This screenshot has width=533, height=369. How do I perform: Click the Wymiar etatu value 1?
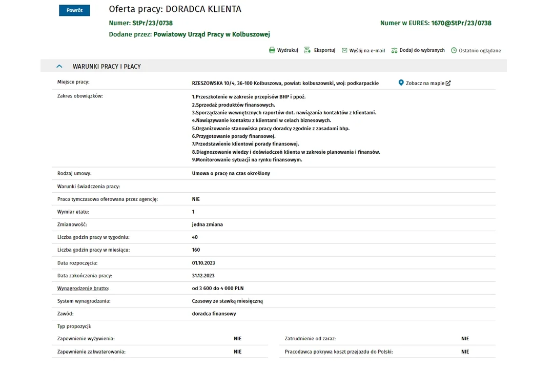pyautogui.click(x=193, y=212)
